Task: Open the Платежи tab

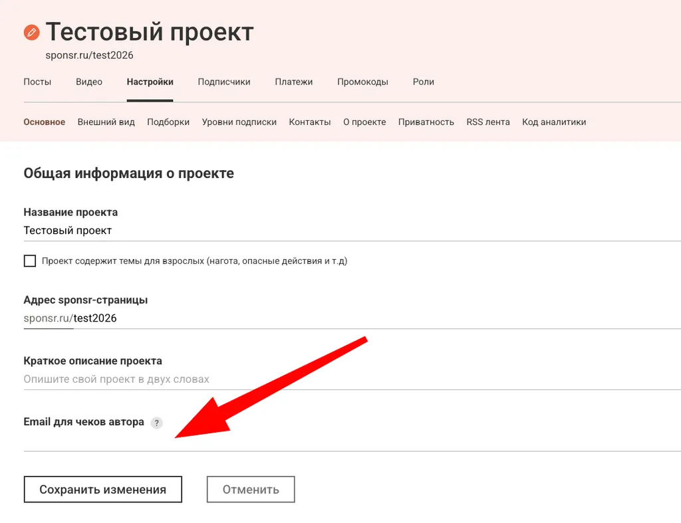Action: pyautogui.click(x=294, y=82)
